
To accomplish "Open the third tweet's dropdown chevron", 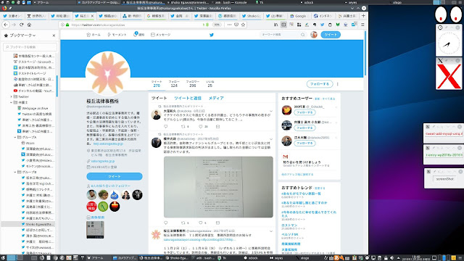I will click(270, 231).
